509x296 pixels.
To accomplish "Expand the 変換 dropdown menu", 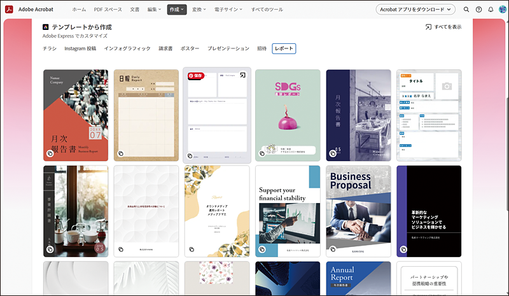I will tap(201, 10).
